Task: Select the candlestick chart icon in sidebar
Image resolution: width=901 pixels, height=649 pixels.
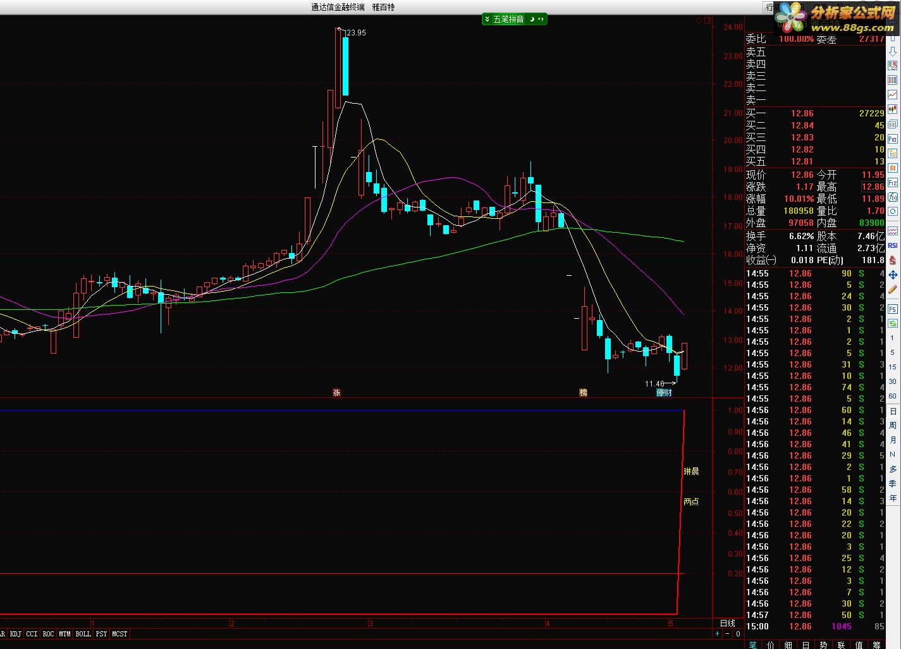Action: [x=893, y=109]
